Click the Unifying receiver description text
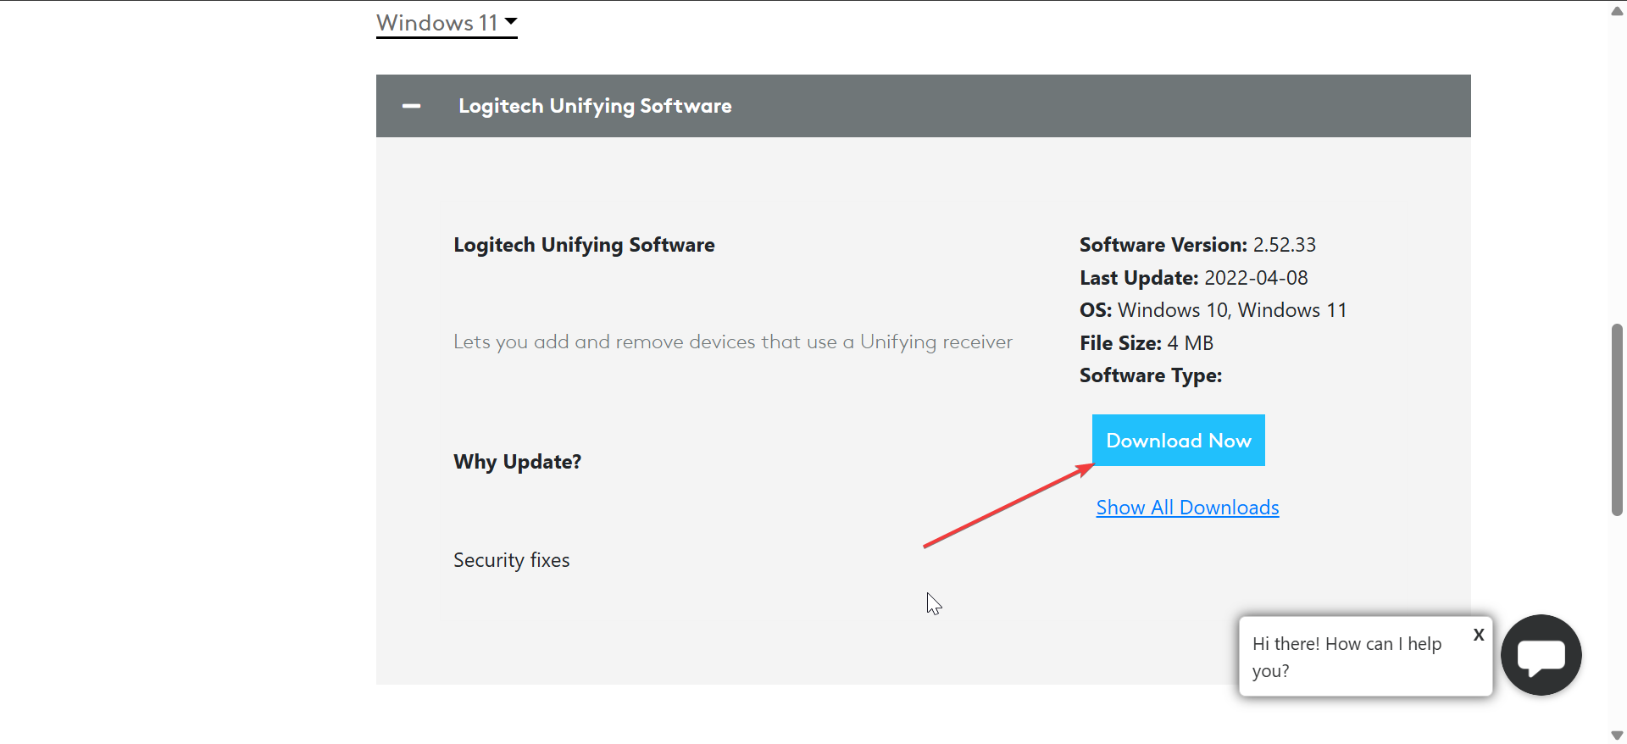Viewport: 1627px width, 744px height. coord(732,342)
